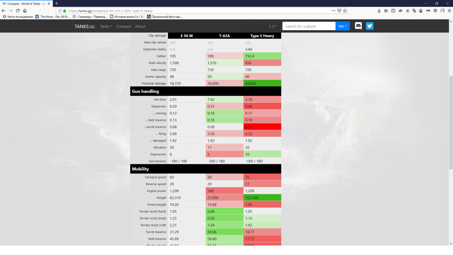453x255 pixels.
Task: Click the Shell velocity 1,535 cell
Action: click(225, 63)
